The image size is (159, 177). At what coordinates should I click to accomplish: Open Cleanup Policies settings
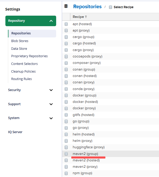click(23, 72)
